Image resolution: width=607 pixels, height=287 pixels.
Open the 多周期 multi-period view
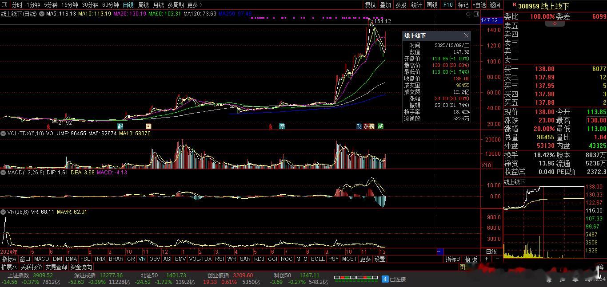[x=176, y=5]
